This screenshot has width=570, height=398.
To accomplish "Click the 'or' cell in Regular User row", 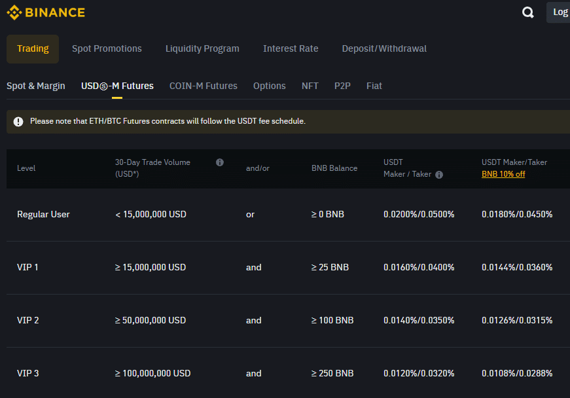I will tap(250, 215).
